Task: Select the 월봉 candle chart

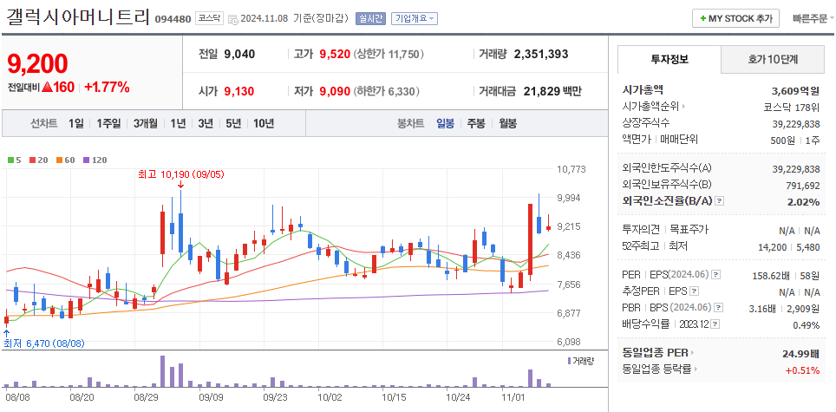Action: pyautogui.click(x=507, y=124)
